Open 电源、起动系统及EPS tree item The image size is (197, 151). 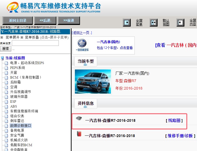click(x=27, y=63)
